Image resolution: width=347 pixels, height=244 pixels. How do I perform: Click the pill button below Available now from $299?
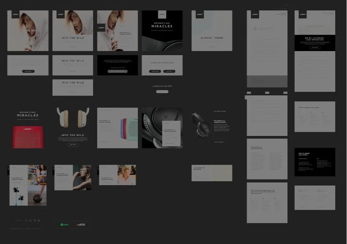coord(162,91)
